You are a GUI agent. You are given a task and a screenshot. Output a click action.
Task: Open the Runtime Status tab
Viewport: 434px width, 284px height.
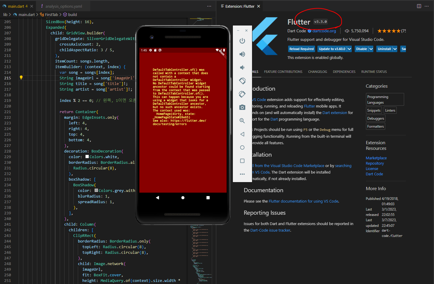[x=374, y=72]
